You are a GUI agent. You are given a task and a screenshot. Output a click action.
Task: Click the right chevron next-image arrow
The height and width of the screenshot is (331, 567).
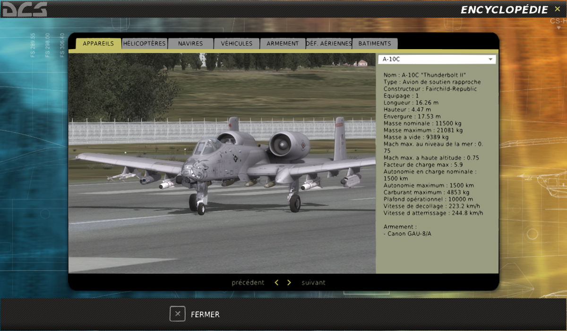289,283
